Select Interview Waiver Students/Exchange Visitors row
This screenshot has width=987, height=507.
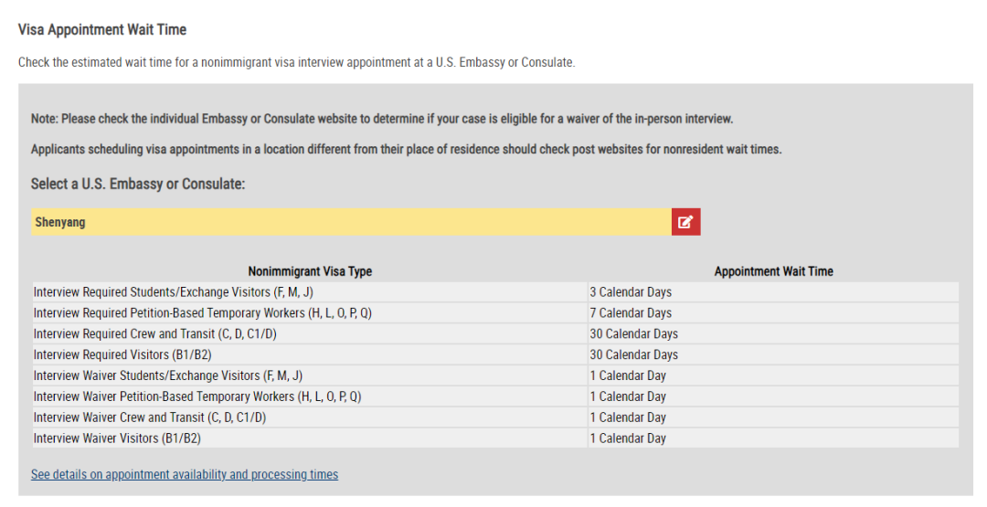click(x=495, y=375)
